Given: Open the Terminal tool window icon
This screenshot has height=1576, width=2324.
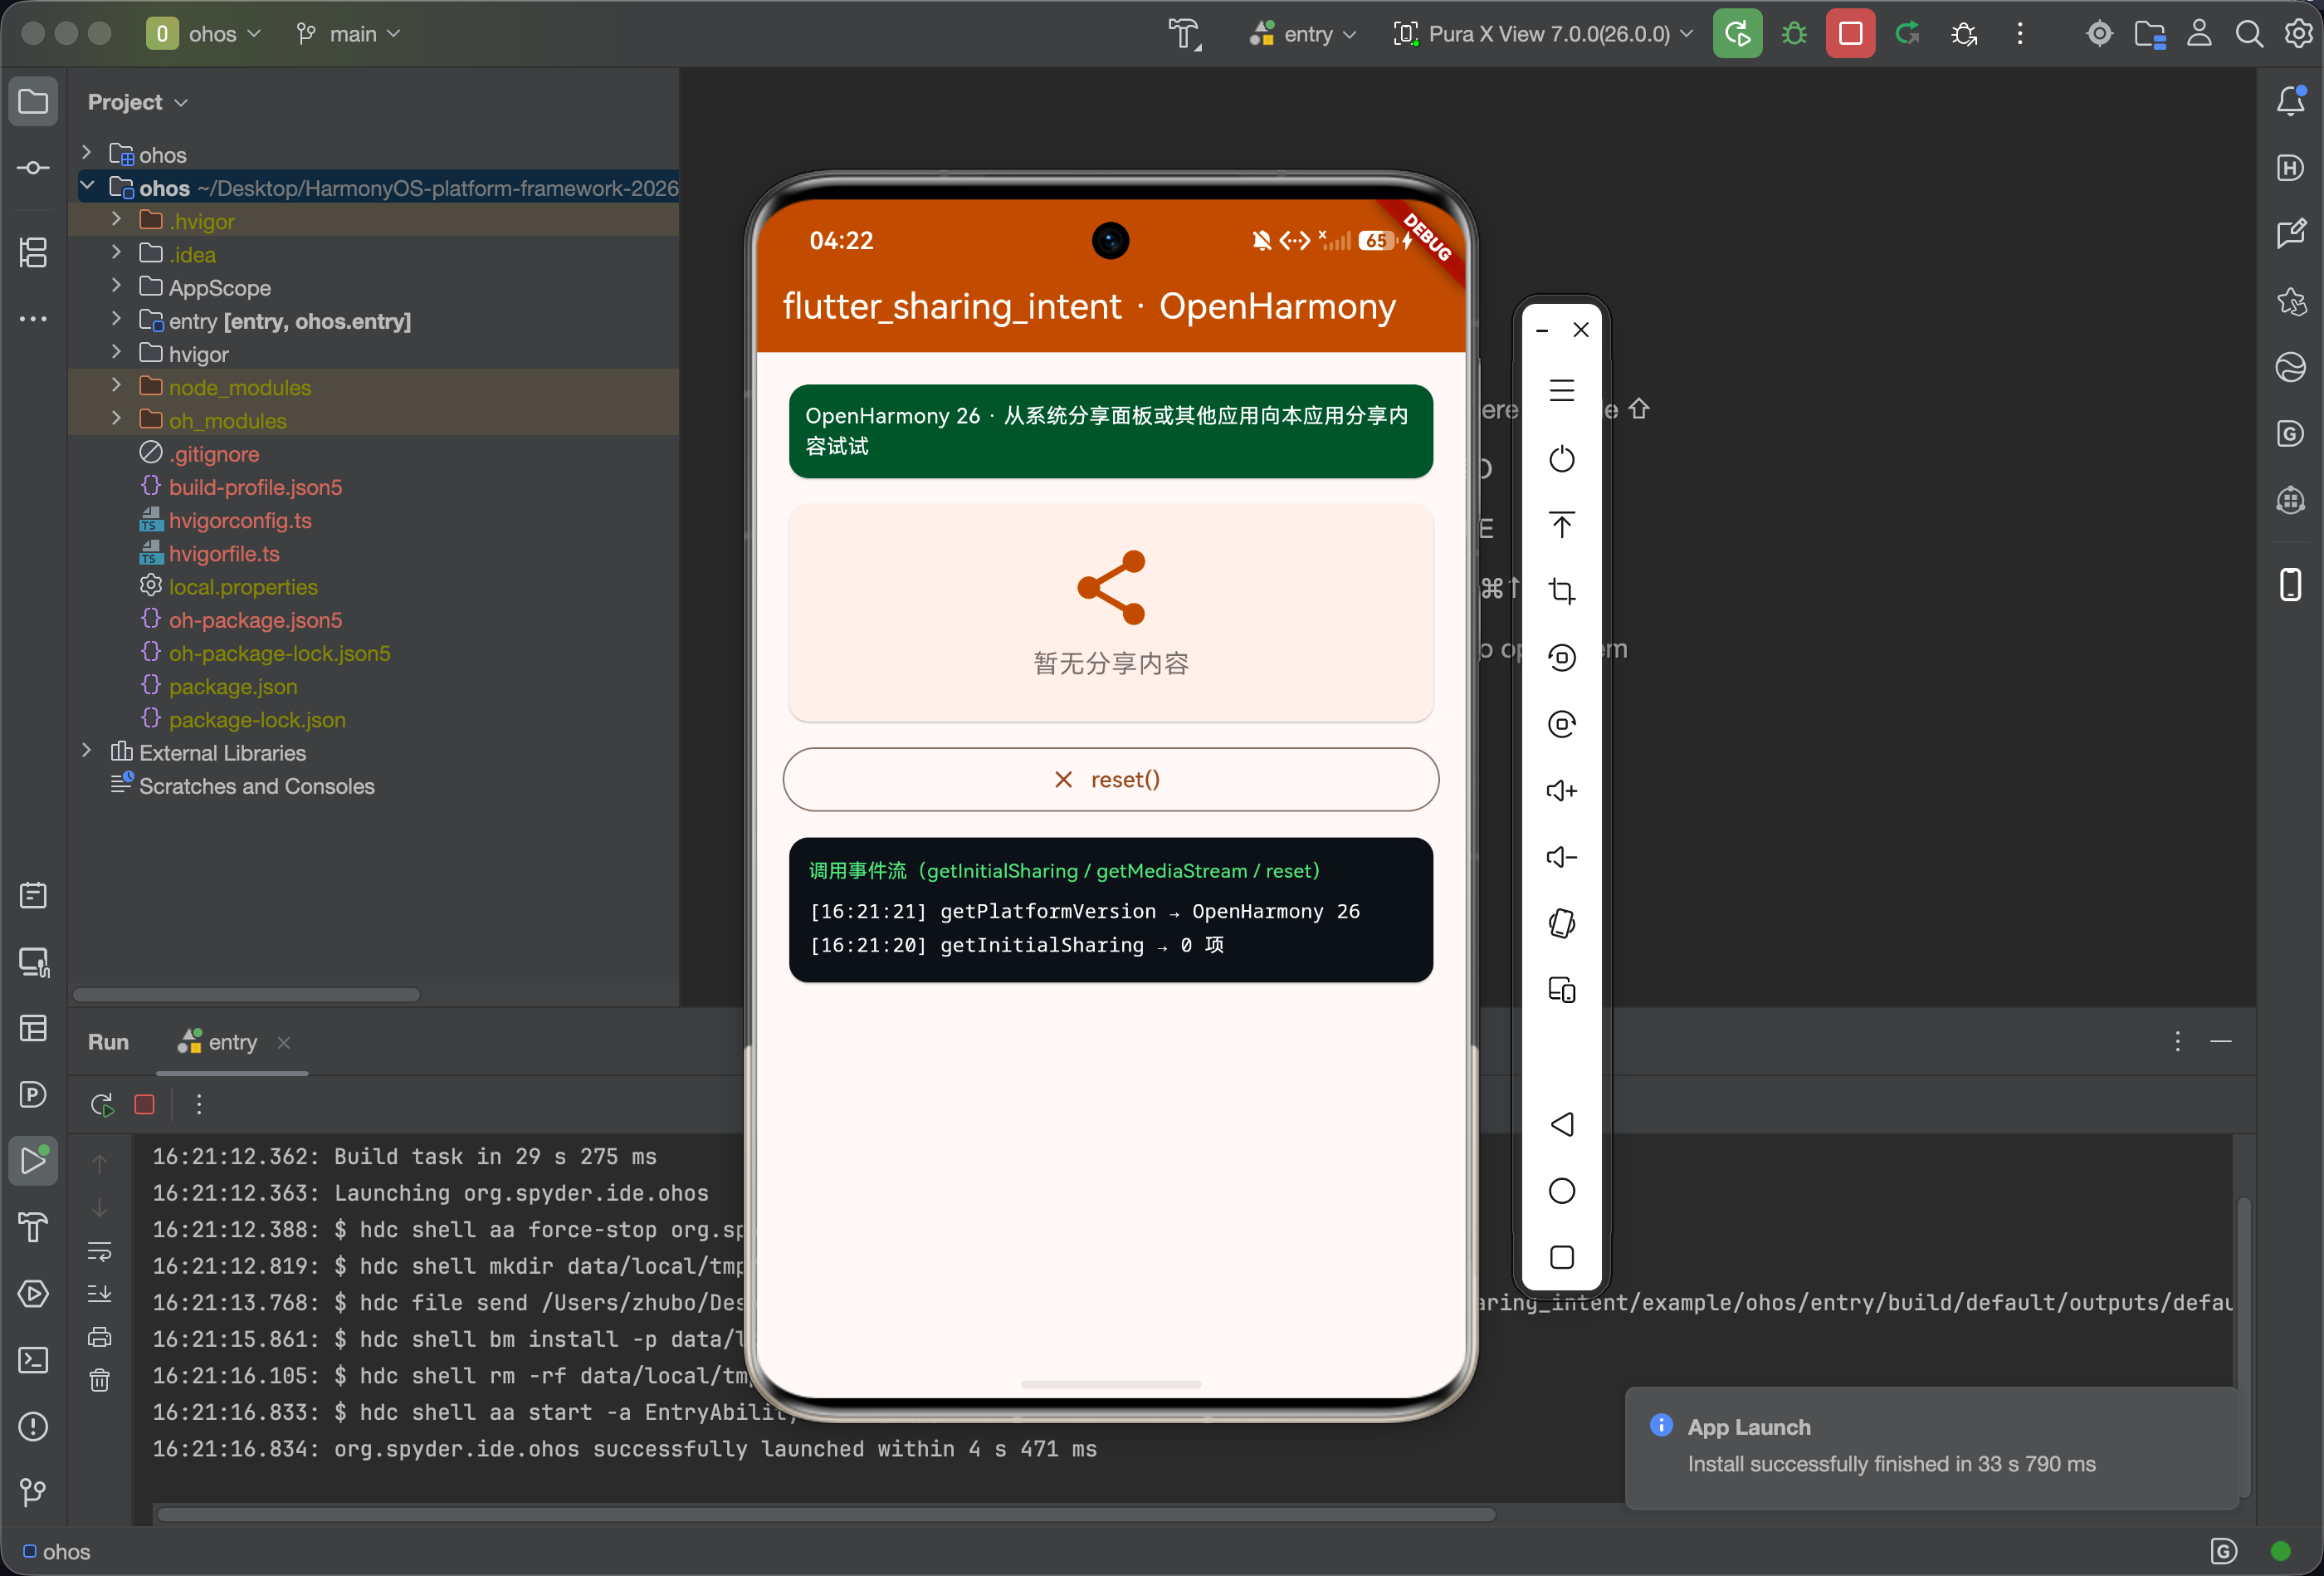Looking at the screenshot, I should 33,1361.
